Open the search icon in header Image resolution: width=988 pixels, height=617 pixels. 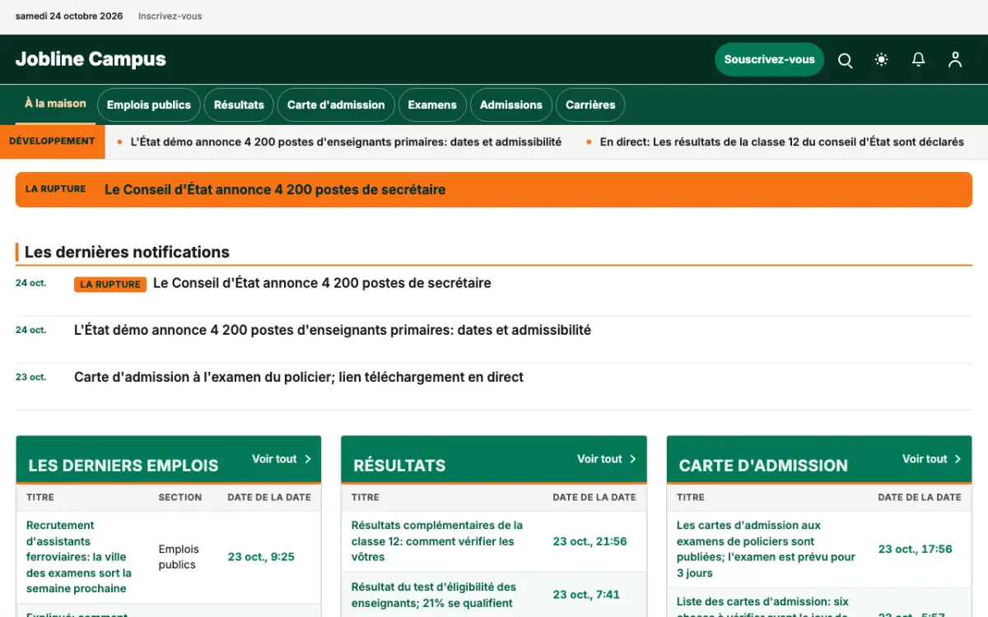pyautogui.click(x=845, y=60)
